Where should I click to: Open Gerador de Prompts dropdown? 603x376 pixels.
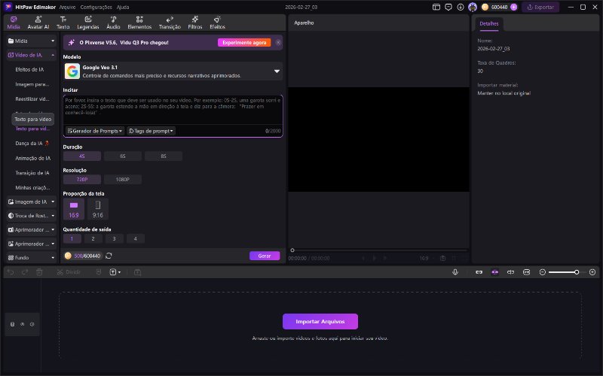tap(95, 131)
